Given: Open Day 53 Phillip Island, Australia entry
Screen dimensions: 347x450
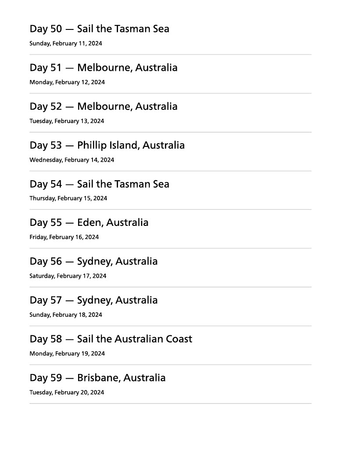Looking at the screenshot, I should pos(107,145).
